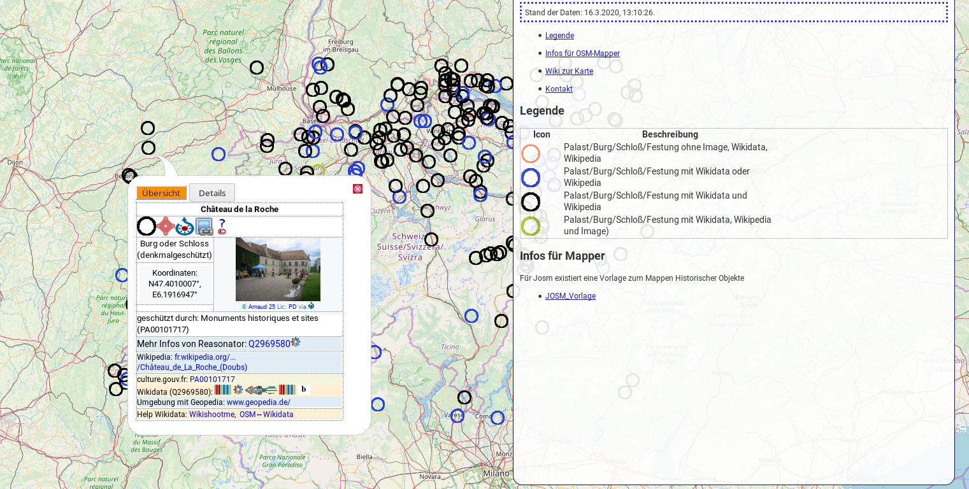Open the Infos für OSM-Mapper link
The image size is (969, 489).
point(582,53)
